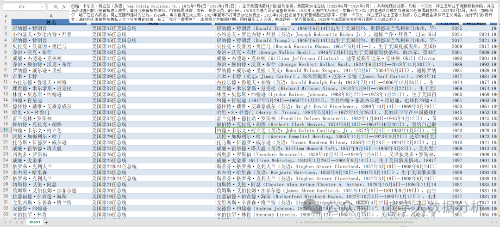500x227 pixels.
Task: Select cell 美国第30任总统
Action: tap(153, 130)
